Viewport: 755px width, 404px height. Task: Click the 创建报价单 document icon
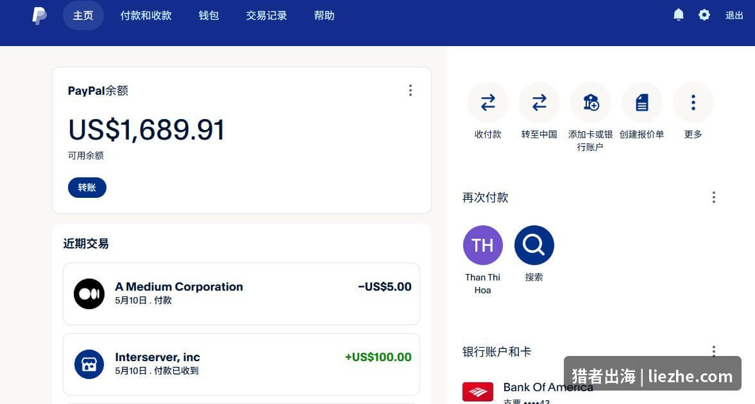pos(642,102)
